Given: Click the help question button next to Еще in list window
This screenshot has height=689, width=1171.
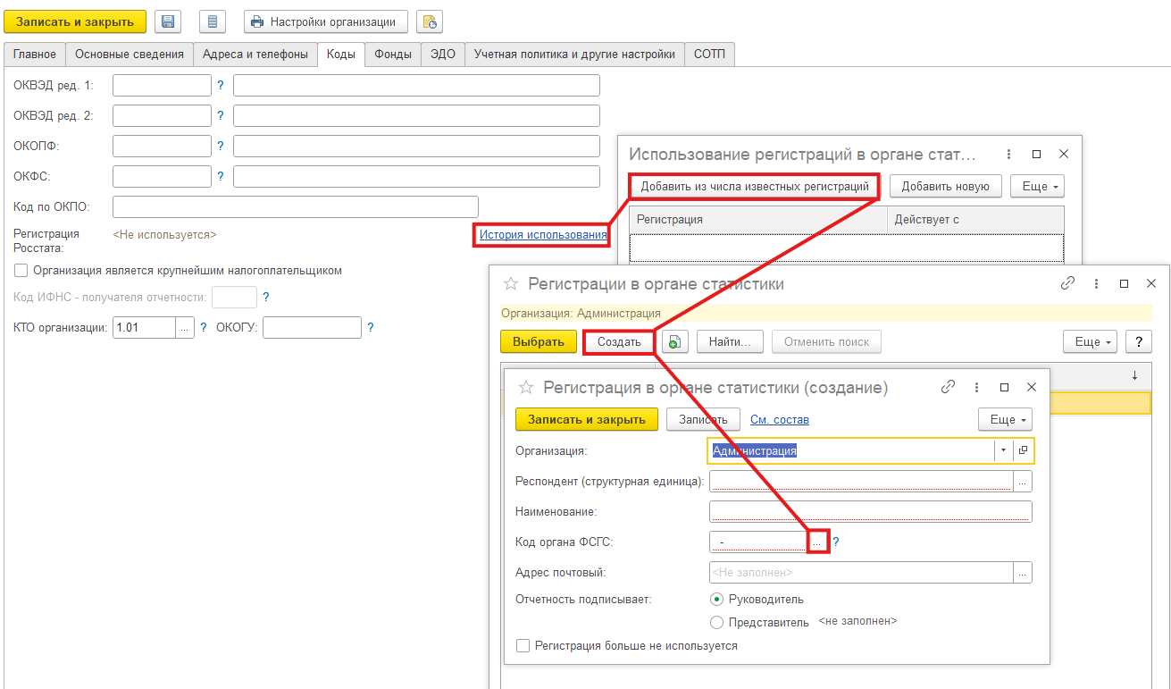Looking at the screenshot, I should point(1138,341).
